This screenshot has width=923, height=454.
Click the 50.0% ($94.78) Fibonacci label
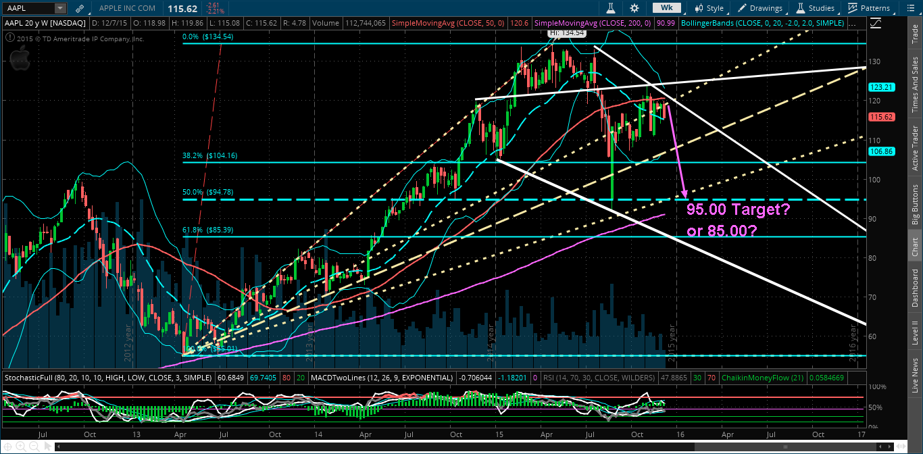point(208,193)
